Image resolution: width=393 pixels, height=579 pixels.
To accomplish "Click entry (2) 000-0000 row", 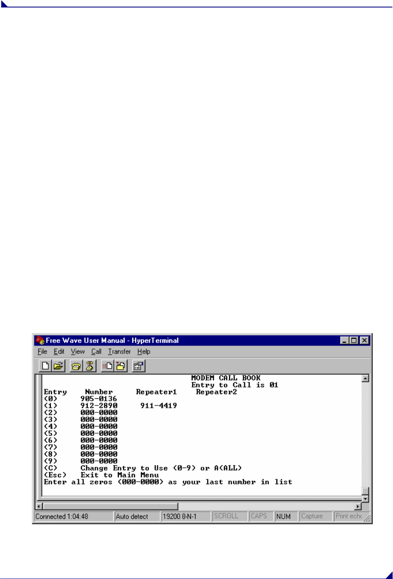I will coord(81,412).
